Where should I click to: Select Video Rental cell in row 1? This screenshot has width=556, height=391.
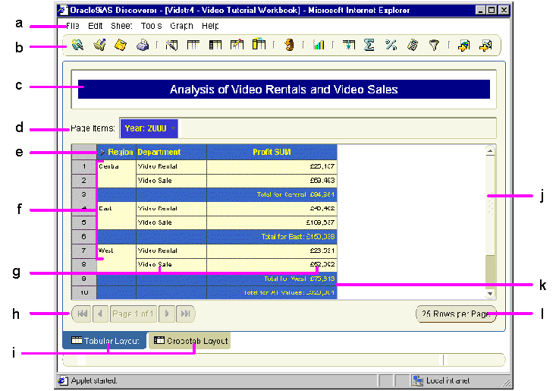[171, 166]
